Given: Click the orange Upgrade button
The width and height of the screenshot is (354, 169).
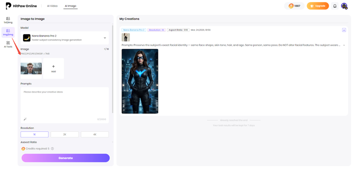Looking at the screenshot, I should tap(318, 6).
